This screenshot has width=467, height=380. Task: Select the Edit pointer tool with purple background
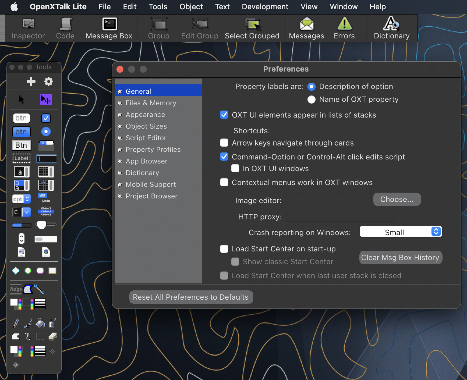(x=46, y=100)
